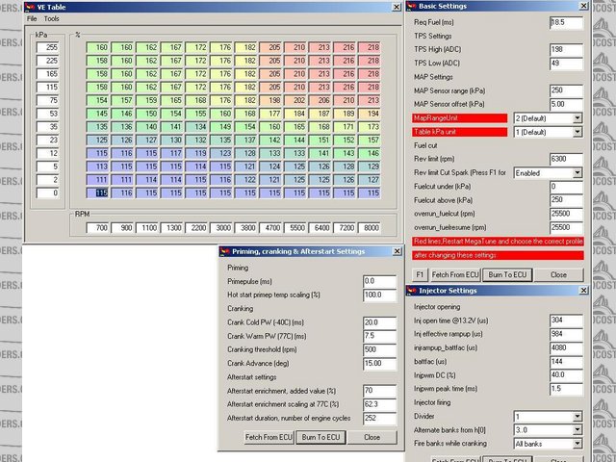Viewport: 616px width, 462px height.
Task: Close the Injector Settings window with X
Action: coord(581,290)
